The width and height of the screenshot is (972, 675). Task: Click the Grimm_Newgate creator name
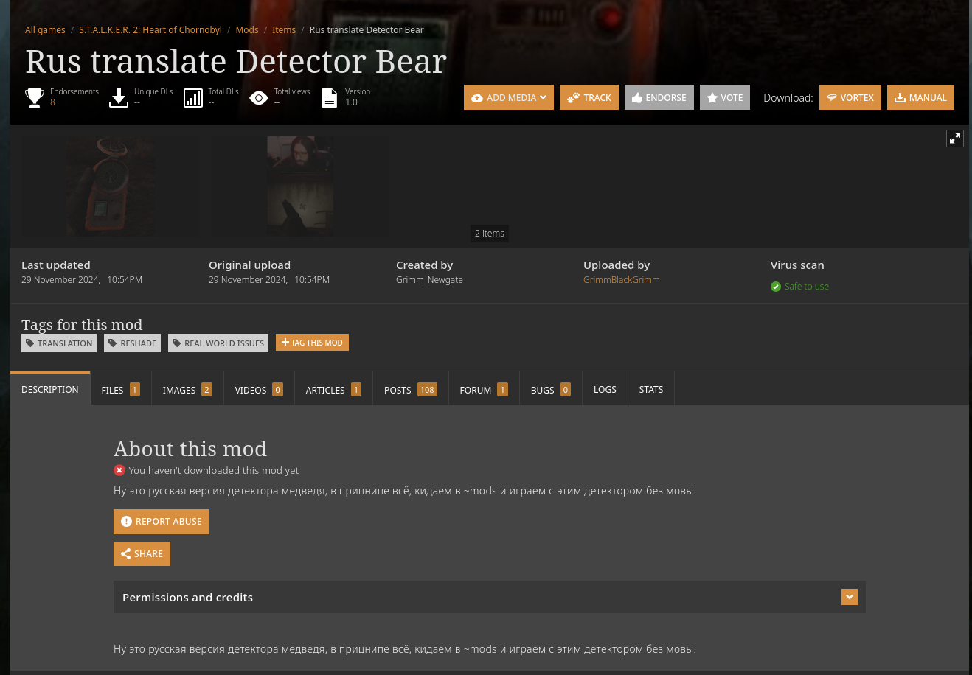429,280
